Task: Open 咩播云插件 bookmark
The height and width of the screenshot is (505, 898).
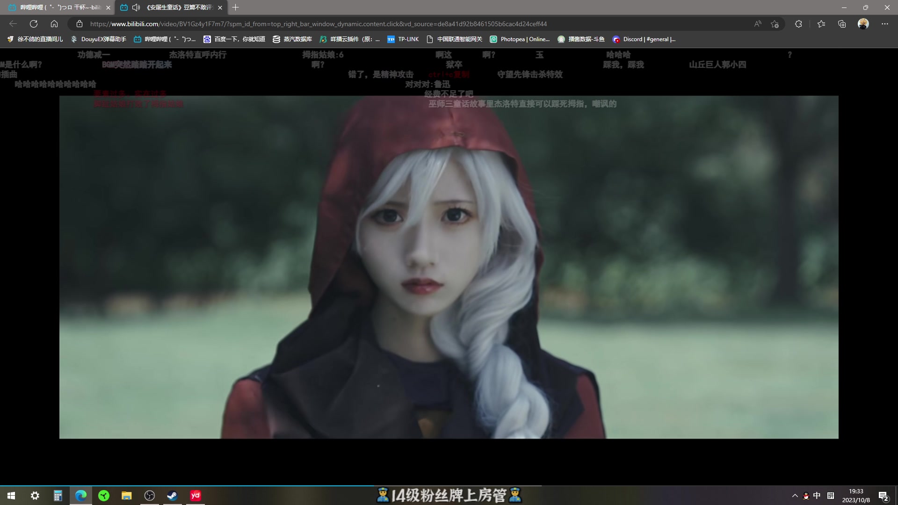Action: (x=350, y=39)
